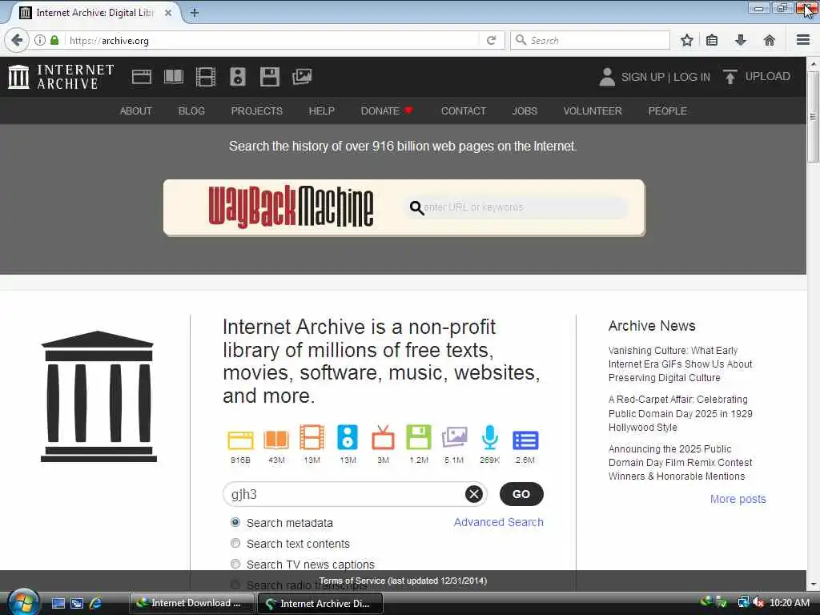The width and height of the screenshot is (820, 615).
Task: Click the browser address bar
Action: click(272, 40)
